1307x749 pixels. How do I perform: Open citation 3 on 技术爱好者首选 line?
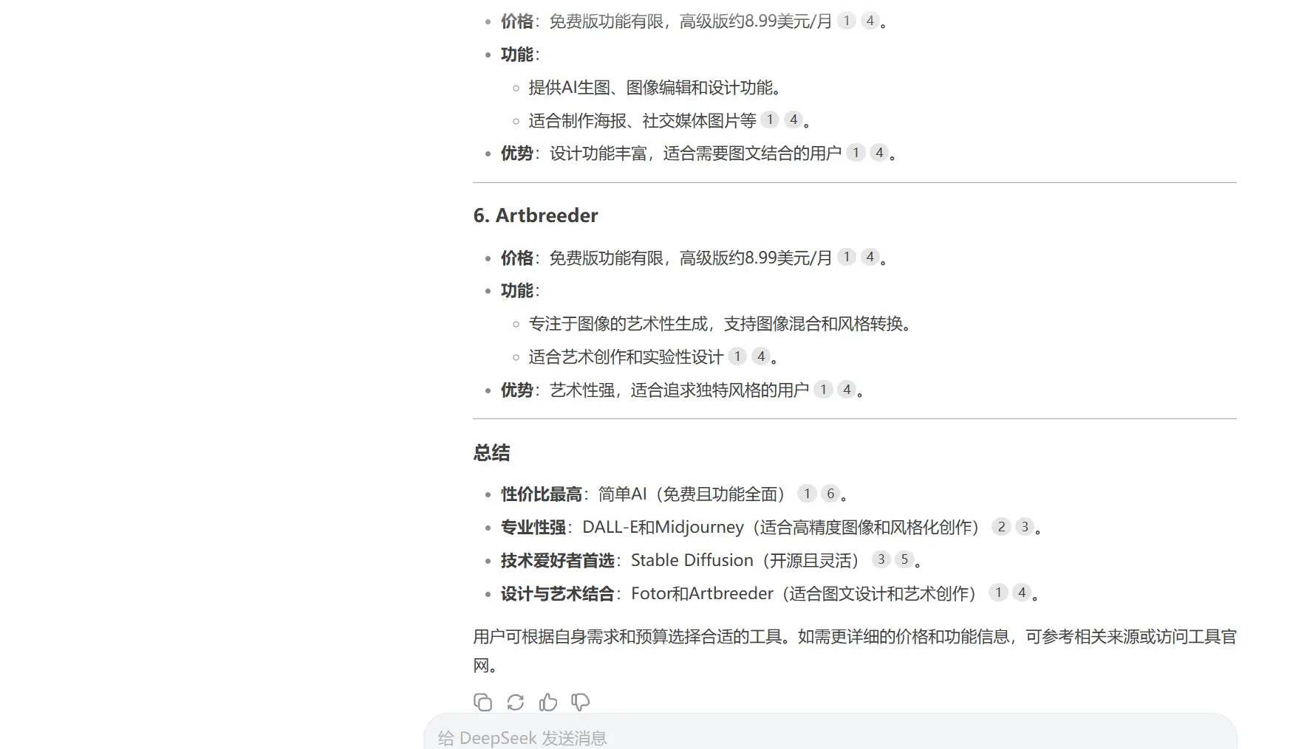tap(881, 559)
